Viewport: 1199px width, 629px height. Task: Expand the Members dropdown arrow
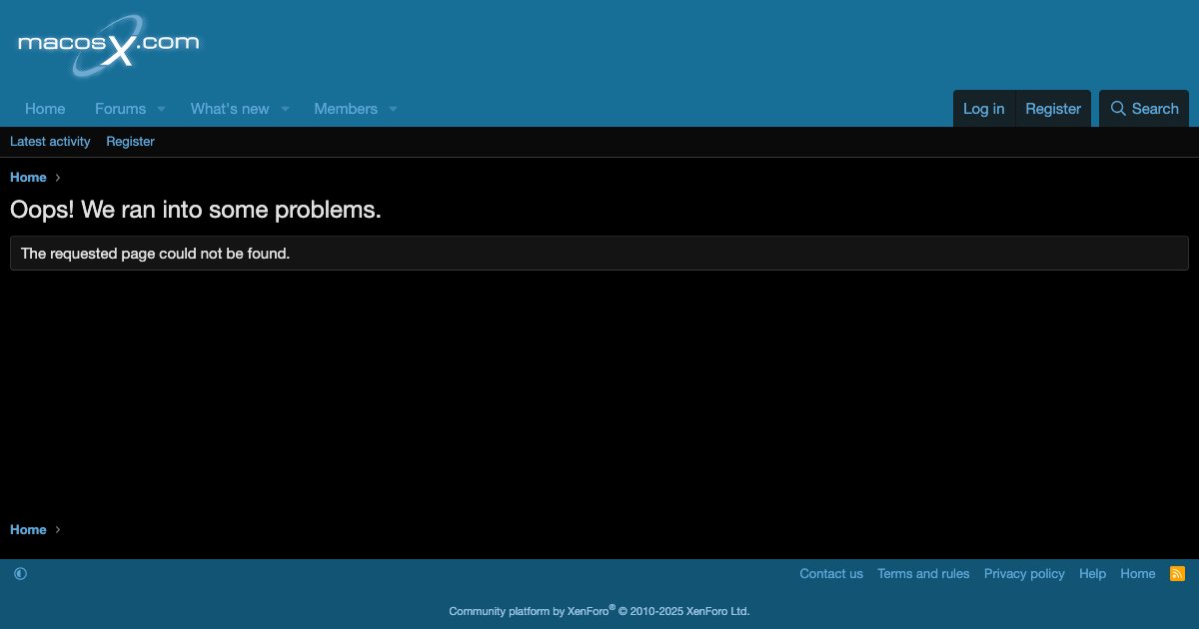393,109
